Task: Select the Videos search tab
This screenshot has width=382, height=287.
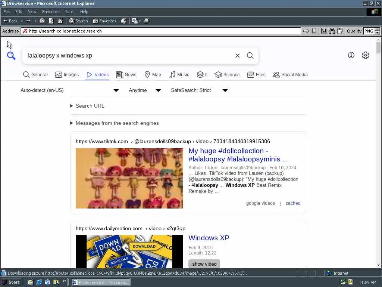Action: coord(97,75)
